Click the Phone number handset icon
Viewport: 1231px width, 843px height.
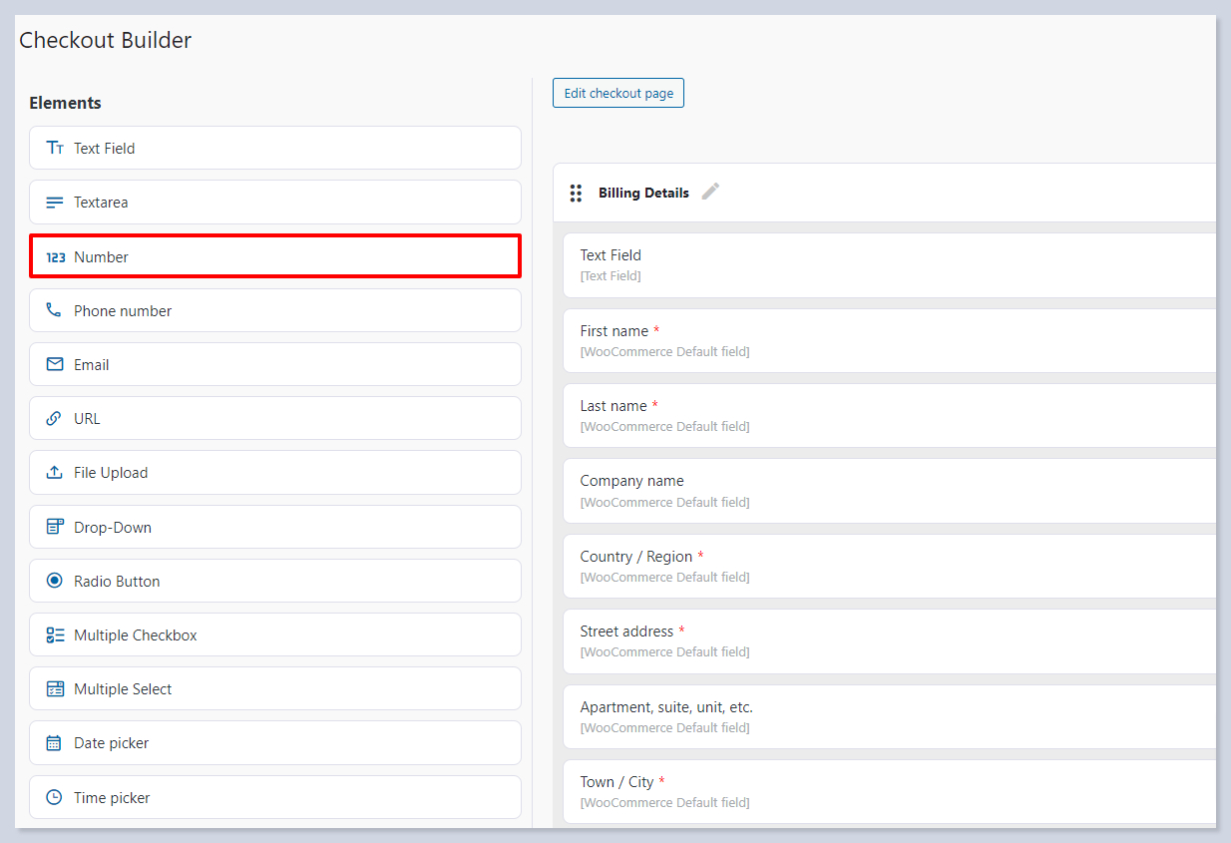54,310
